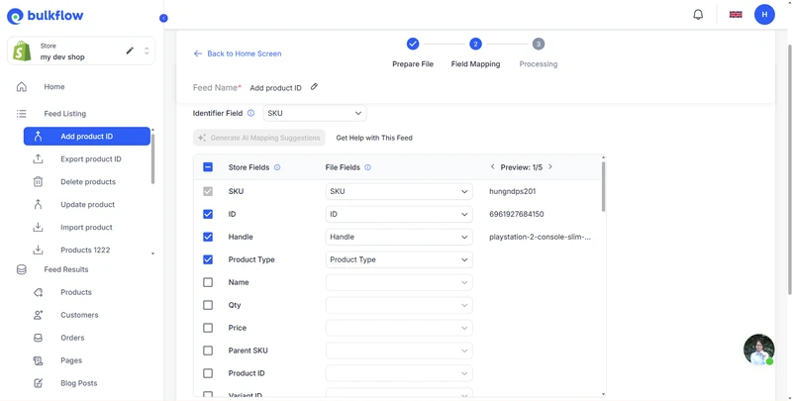Open file field dropdown for SKU row
The width and height of the screenshot is (792, 401).
click(x=399, y=191)
